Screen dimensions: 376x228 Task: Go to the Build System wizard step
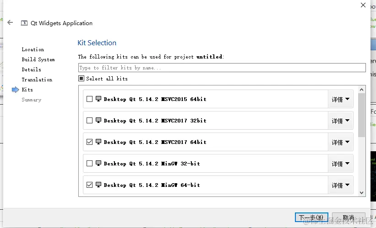38,59
